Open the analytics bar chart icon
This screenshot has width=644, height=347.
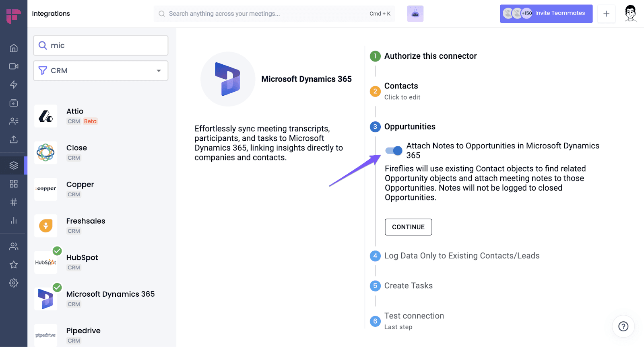(x=14, y=220)
